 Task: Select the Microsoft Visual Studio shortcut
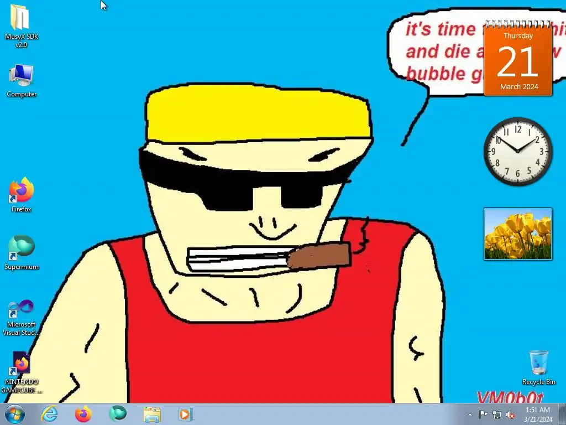point(22,317)
